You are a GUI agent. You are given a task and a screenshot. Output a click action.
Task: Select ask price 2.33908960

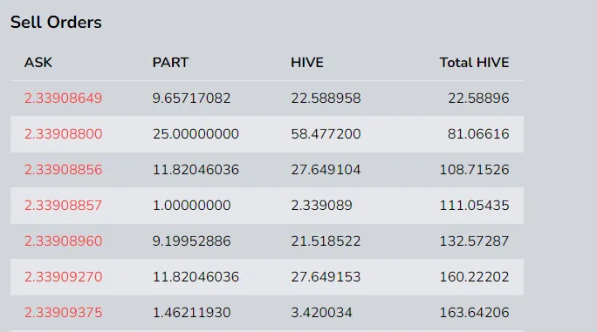coord(63,241)
